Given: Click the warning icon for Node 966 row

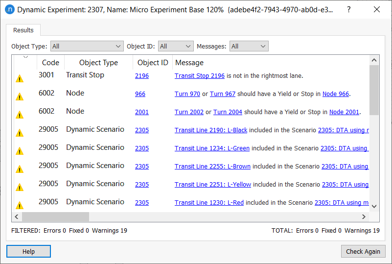Looking at the screenshot, I should click(x=20, y=96).
